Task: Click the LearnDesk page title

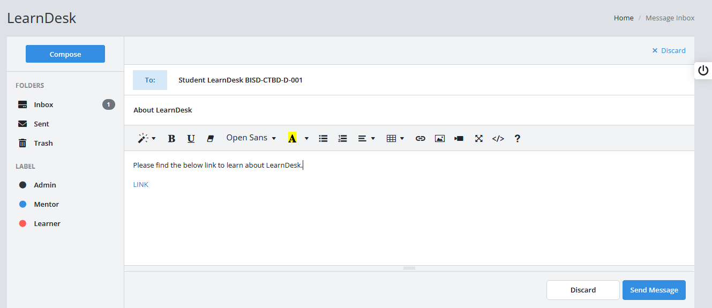Action: (42, 18)
